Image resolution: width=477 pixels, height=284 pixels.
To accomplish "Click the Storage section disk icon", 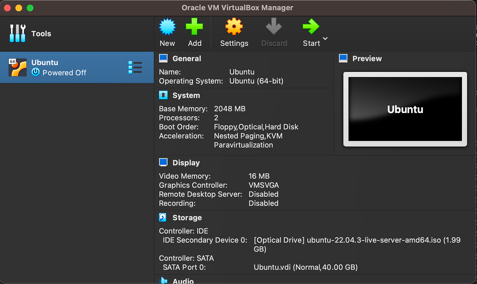I will (163, 217).
